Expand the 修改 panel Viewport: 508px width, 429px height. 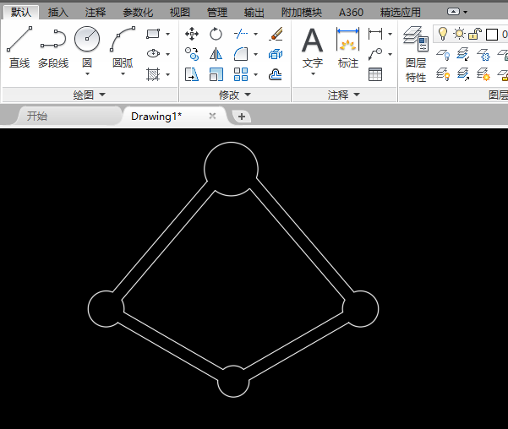point(235,95)
